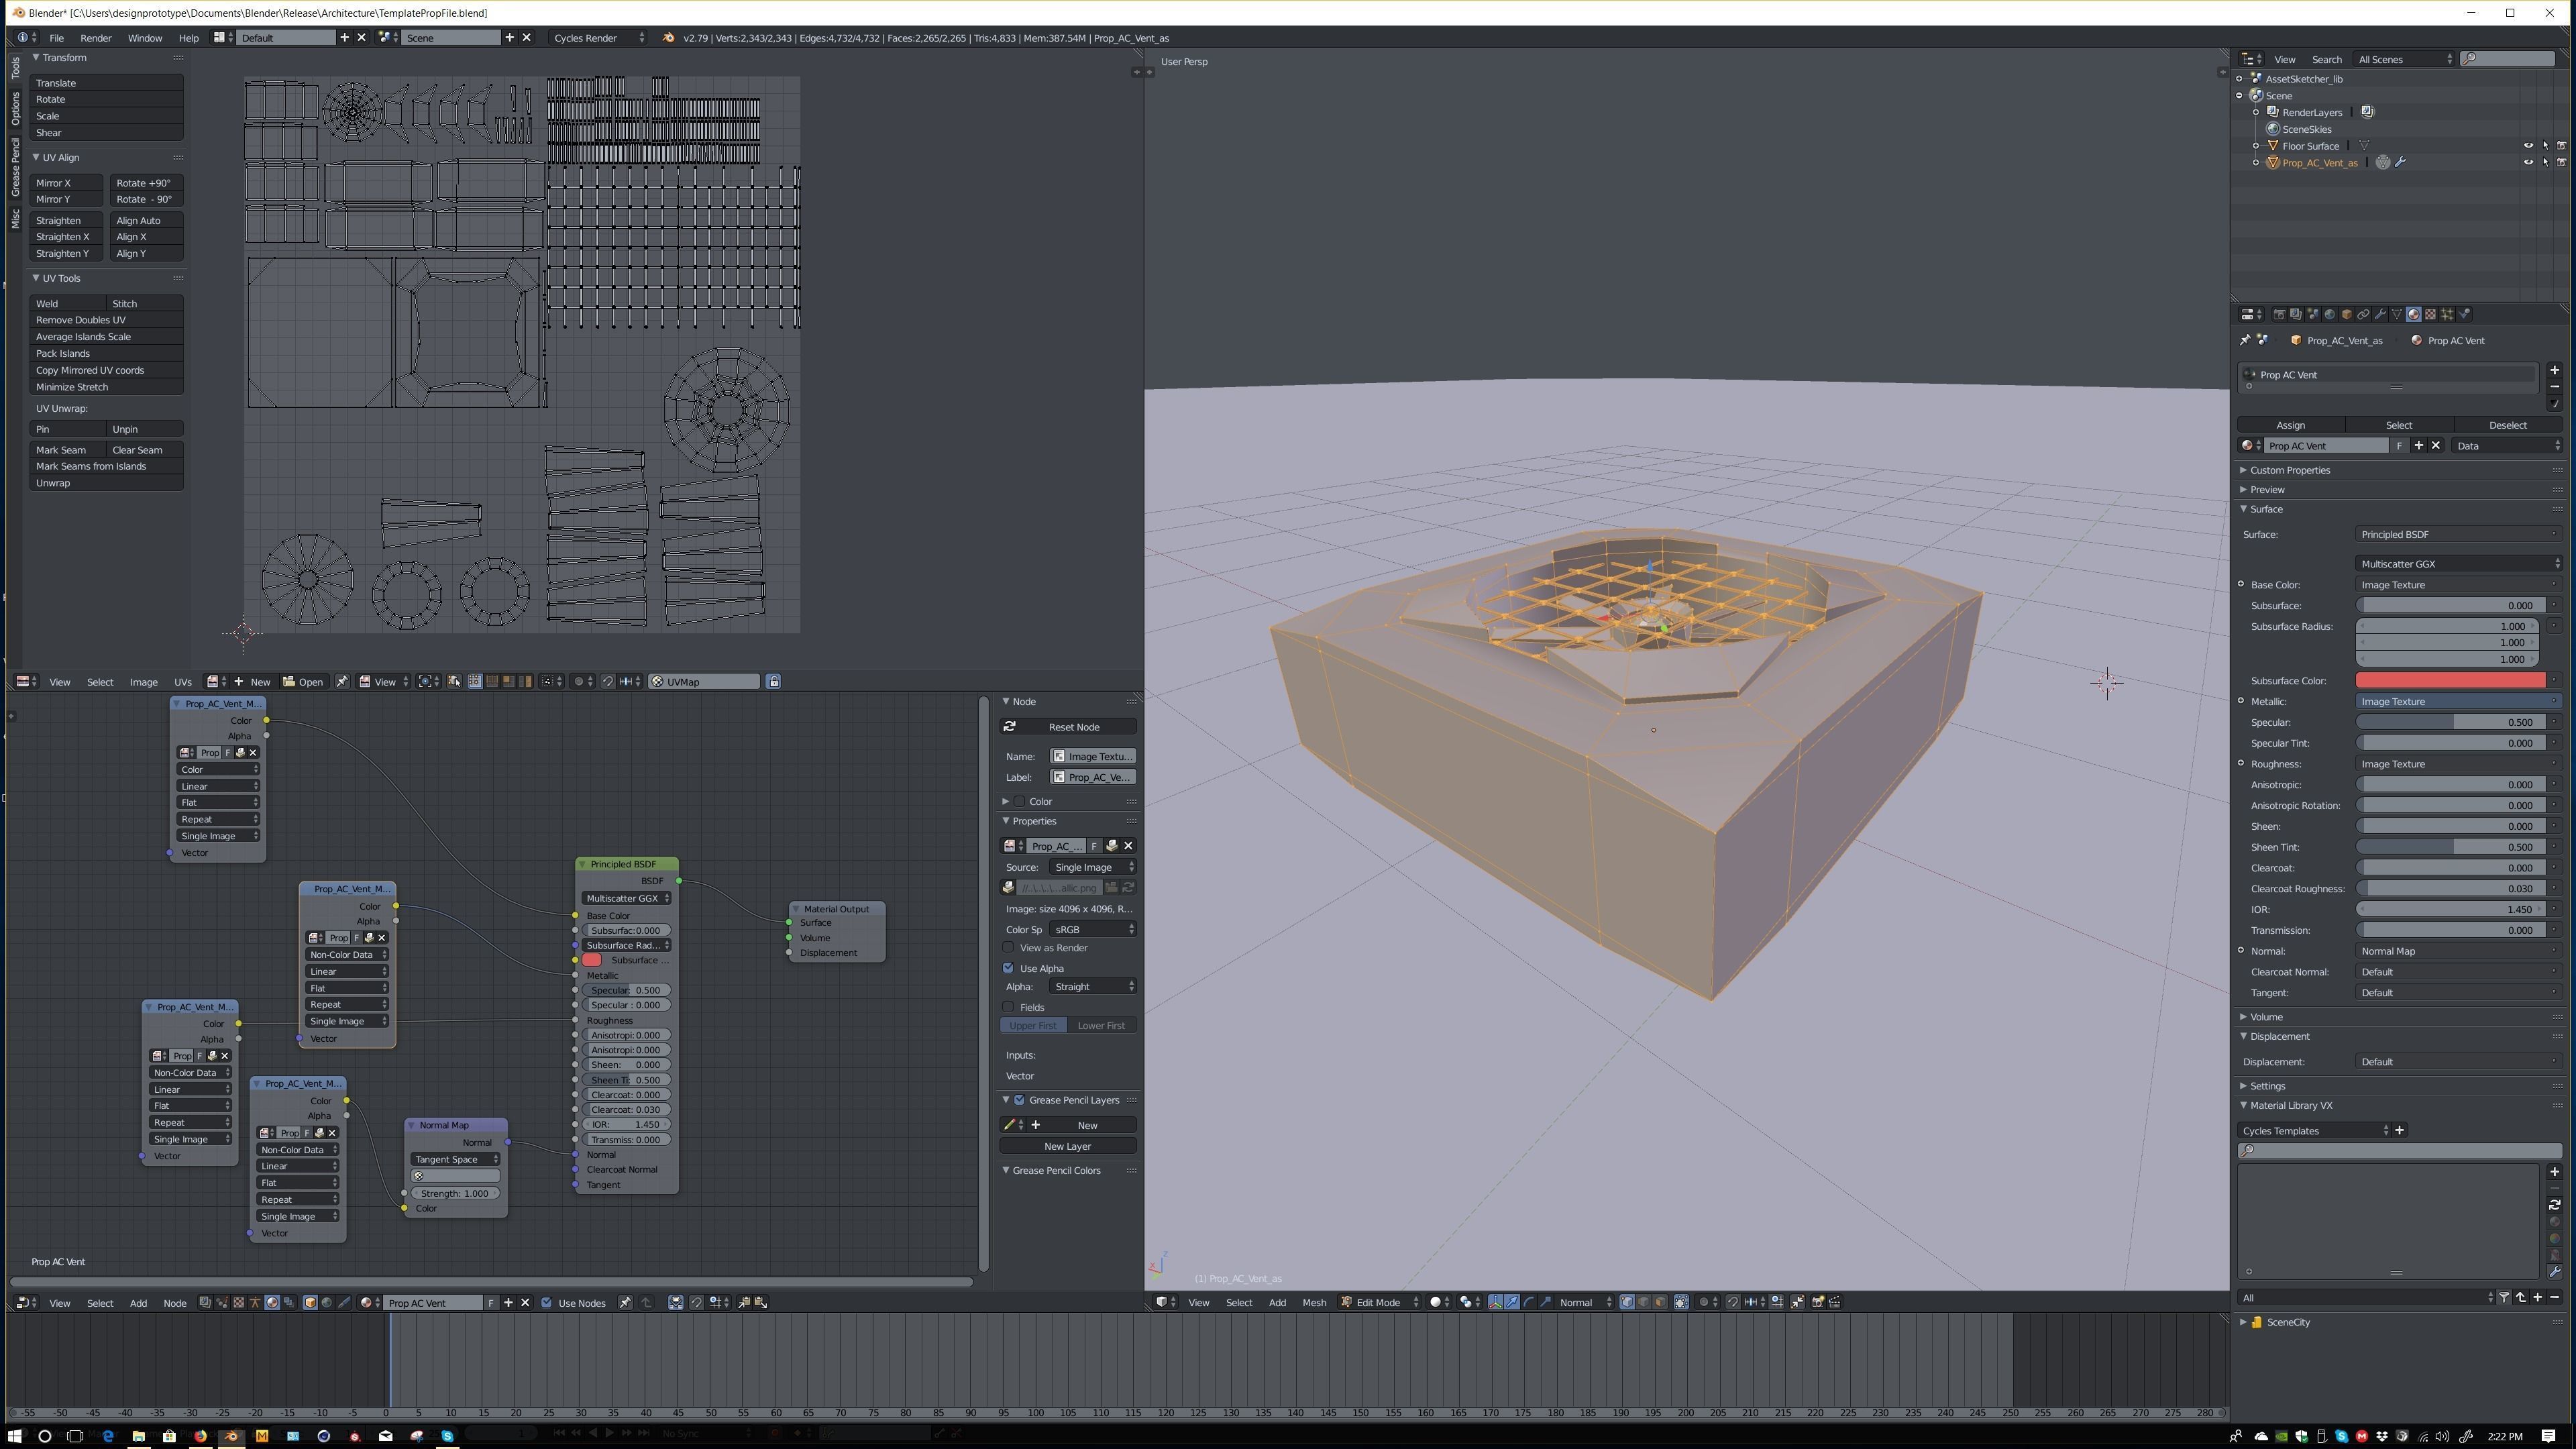Open the Cycles Render engine dropdown

[x=598, y=38]
